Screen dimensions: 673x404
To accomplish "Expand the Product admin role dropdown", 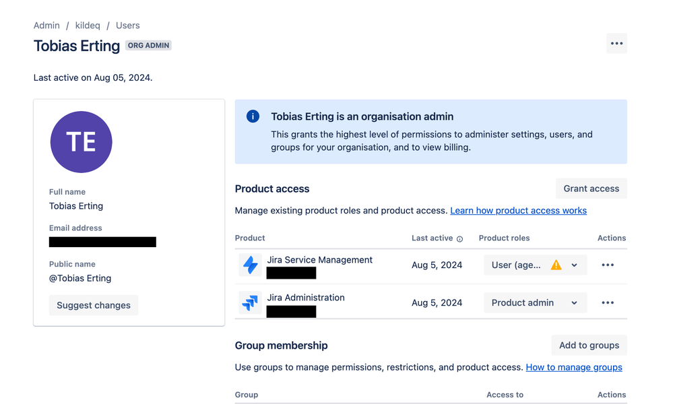I will (574, 303).
